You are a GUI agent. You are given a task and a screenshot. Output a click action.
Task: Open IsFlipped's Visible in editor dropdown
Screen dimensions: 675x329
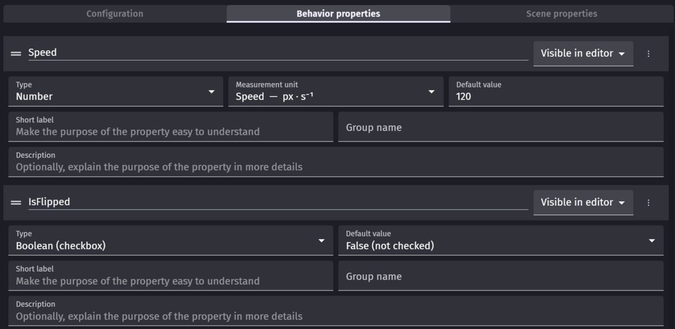pos(583,202)
